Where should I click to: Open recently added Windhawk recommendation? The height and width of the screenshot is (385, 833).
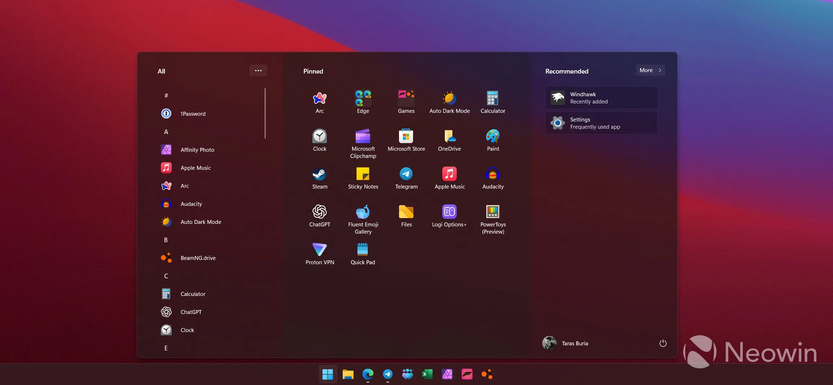[601, 98]
